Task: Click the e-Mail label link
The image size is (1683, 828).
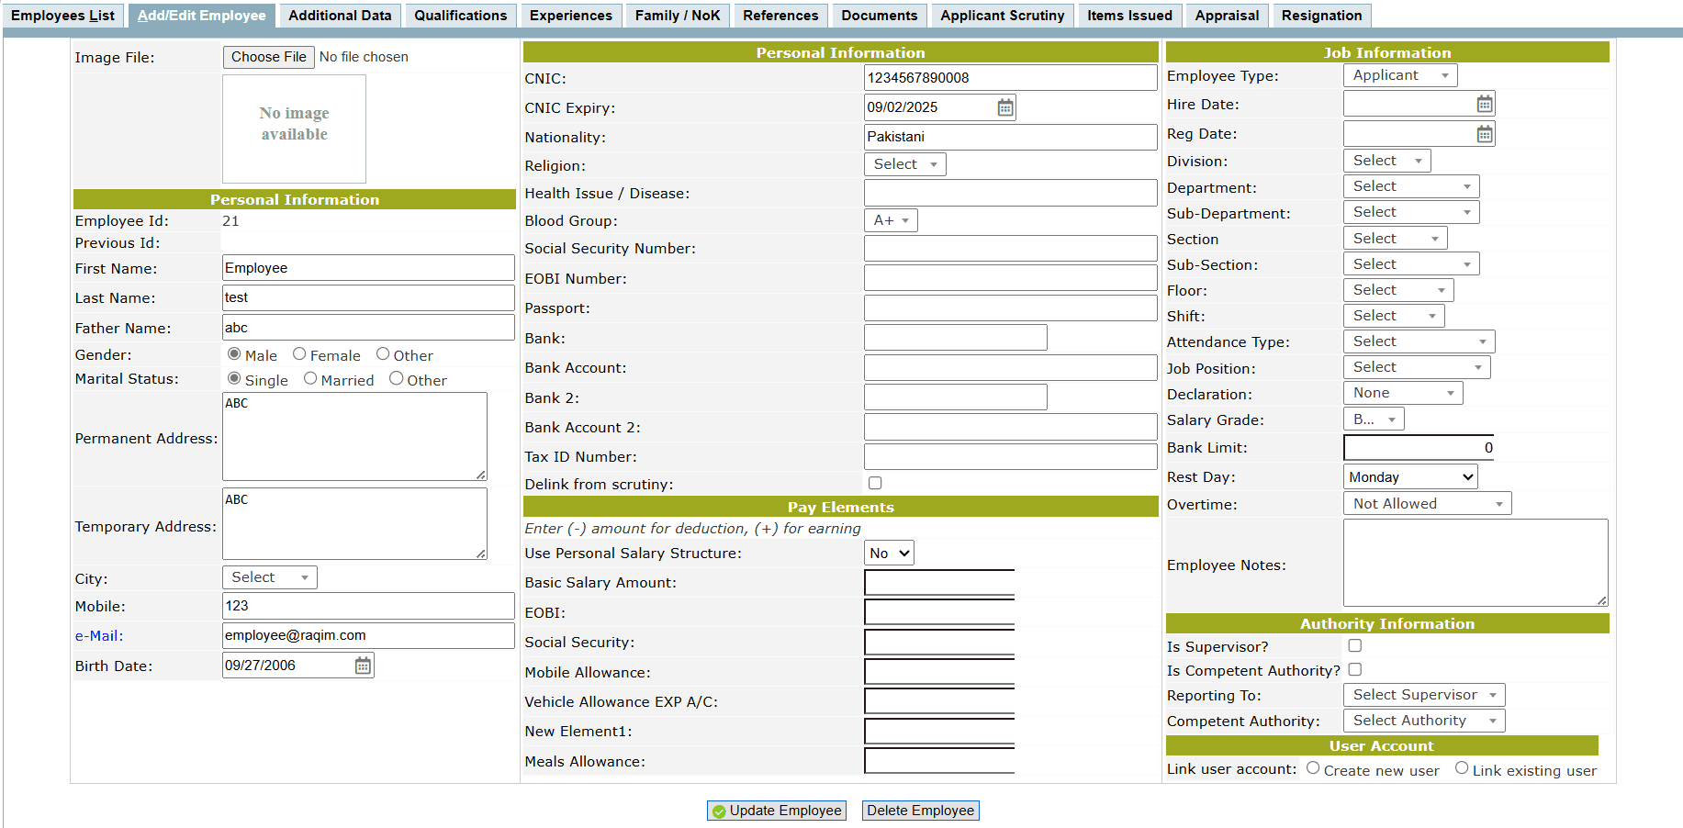Action: (x=98, y=636)
